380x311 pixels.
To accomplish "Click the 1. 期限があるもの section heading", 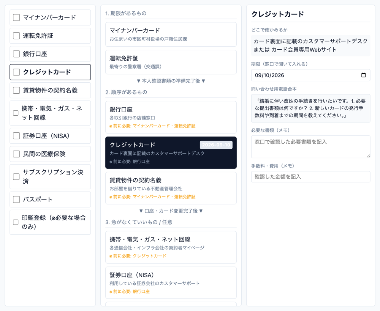I will [x=126, y=13].
